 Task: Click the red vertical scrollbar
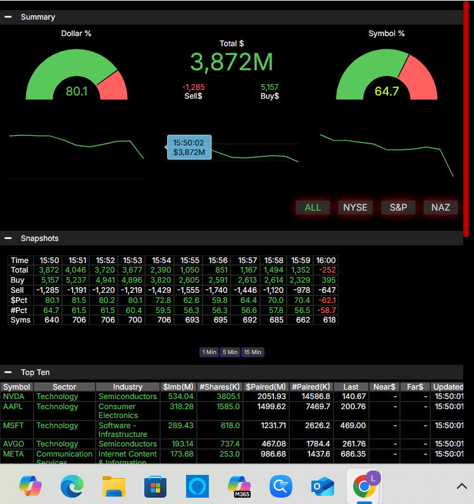466,119
